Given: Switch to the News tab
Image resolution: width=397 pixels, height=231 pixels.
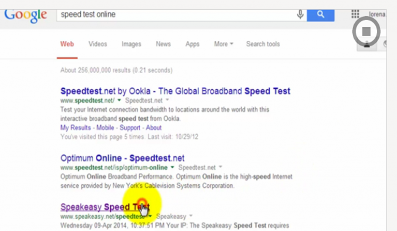Looking at the screenshot, I should point(163,44).
